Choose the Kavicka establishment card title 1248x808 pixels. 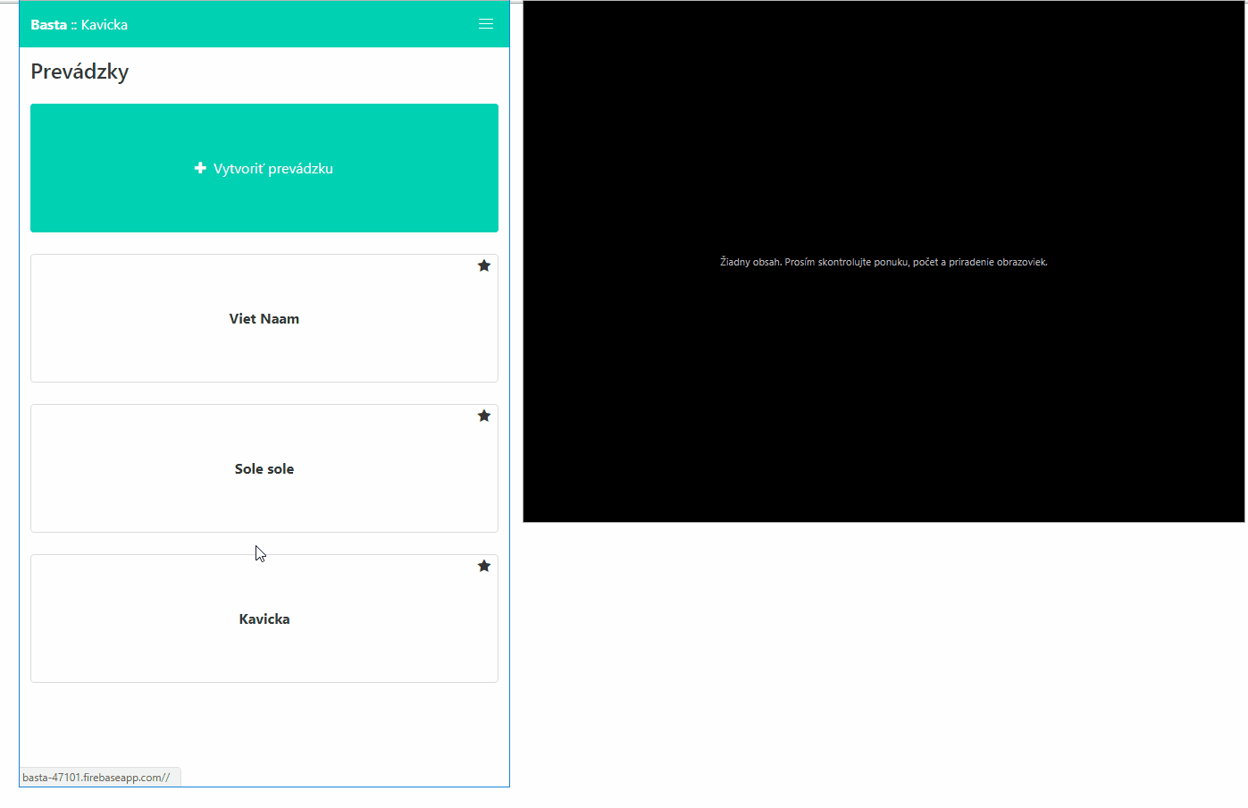264,619
